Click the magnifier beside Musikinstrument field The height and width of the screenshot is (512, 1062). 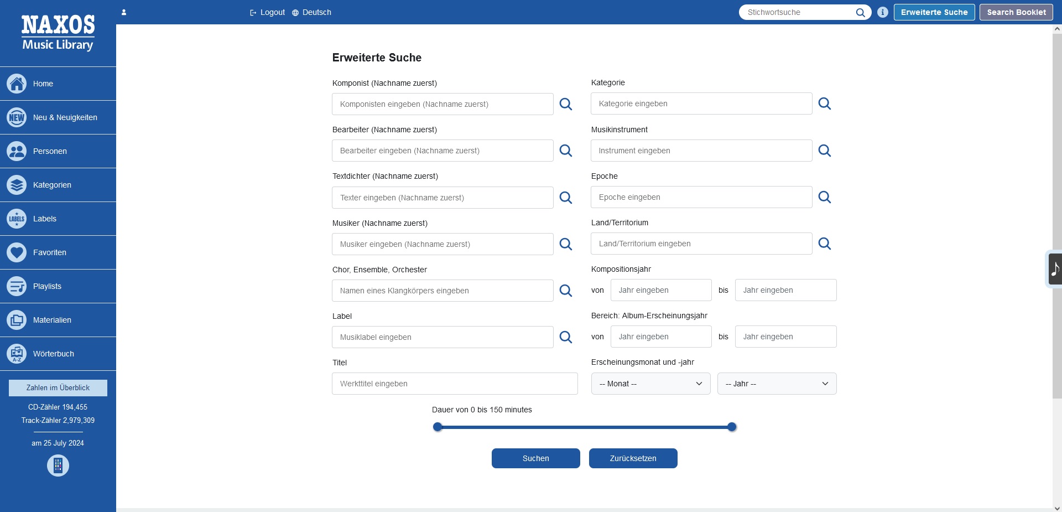click(824, 151)
